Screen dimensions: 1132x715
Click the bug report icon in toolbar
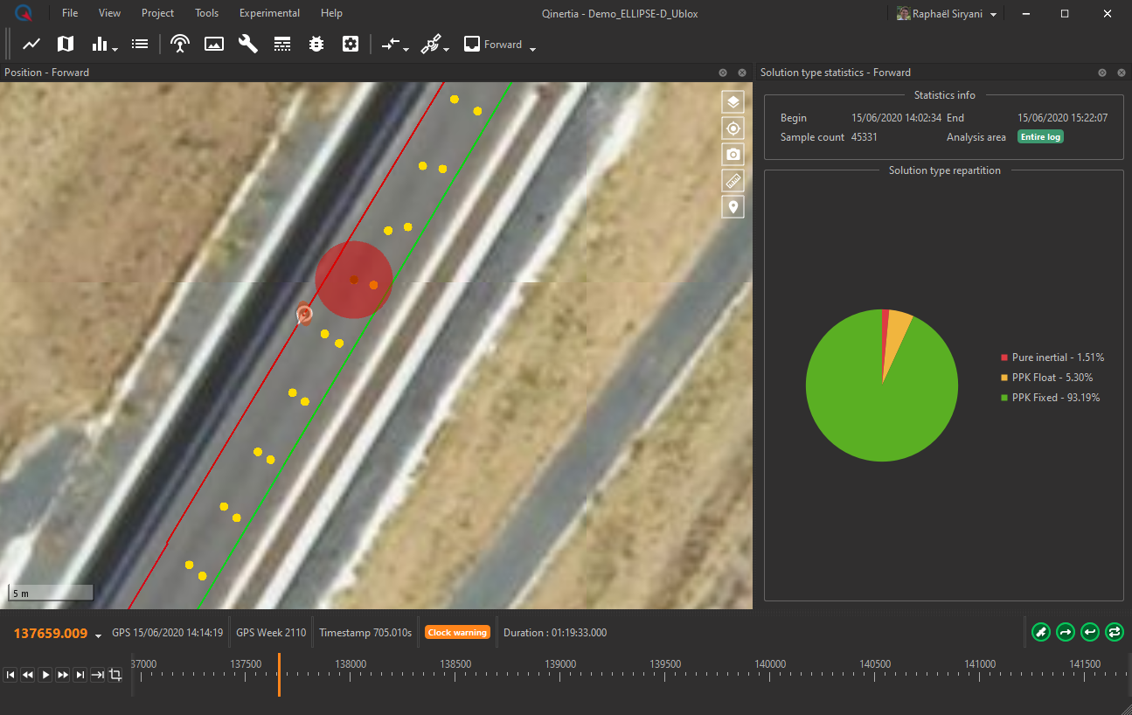pyautogui.click(x=316, y=44)
